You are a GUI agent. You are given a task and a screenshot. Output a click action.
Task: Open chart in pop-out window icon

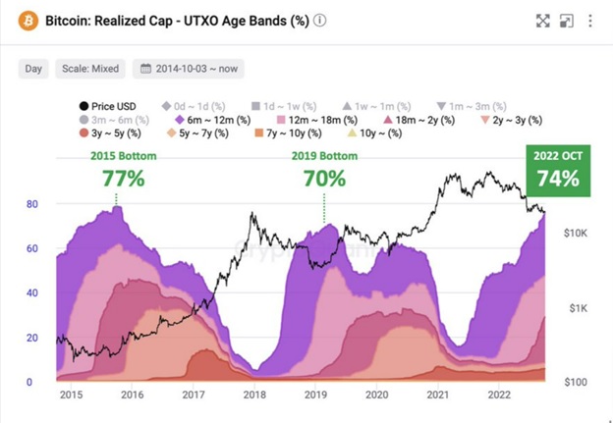click(x=567, y=21)
